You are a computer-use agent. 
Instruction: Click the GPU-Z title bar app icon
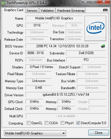pyautogui.click(x=3, y=3)
